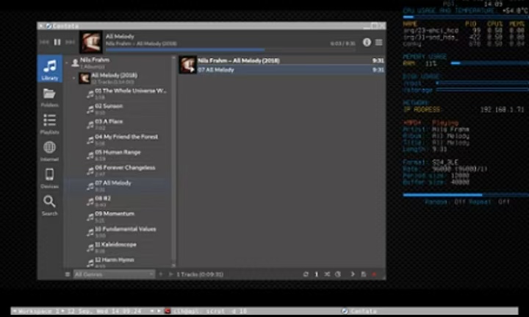
Task: Click the center on current track arrow
Action: coord(353,274)
